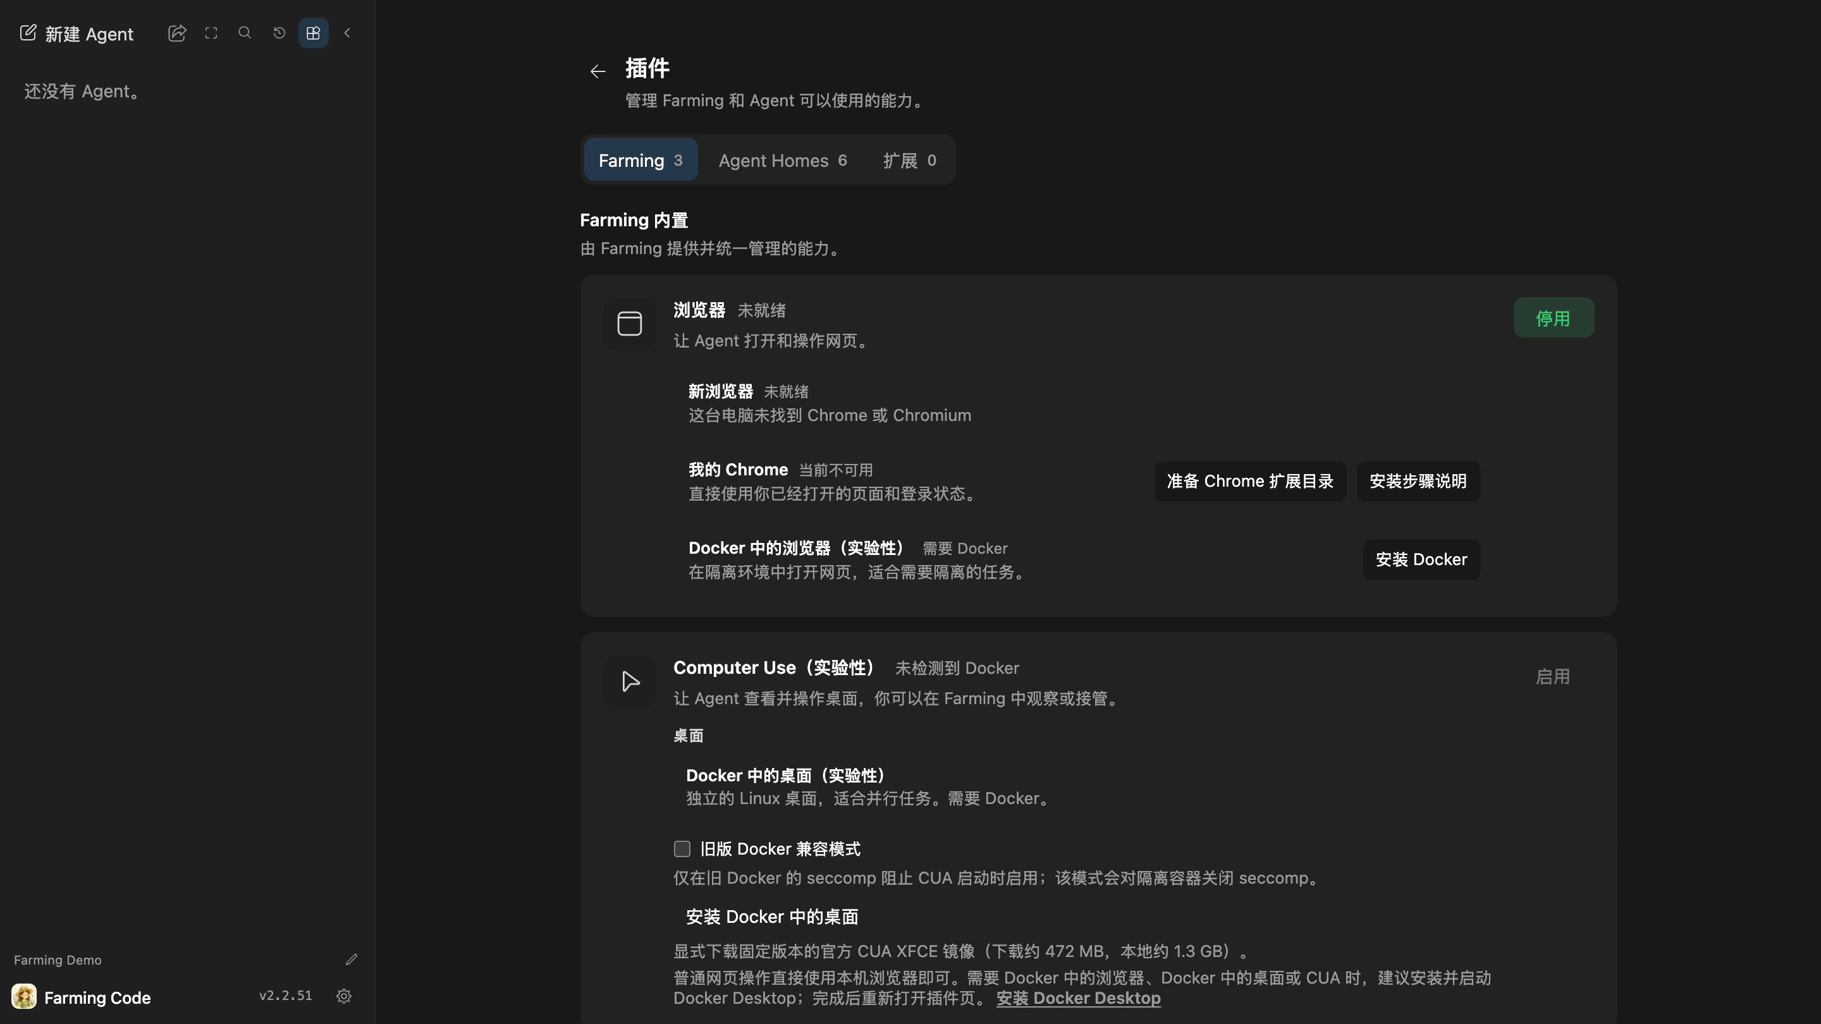Click the 未检测到 Docker status text
The height and width of the screenshot is (1024, 1821).
(x=957, y=669)
